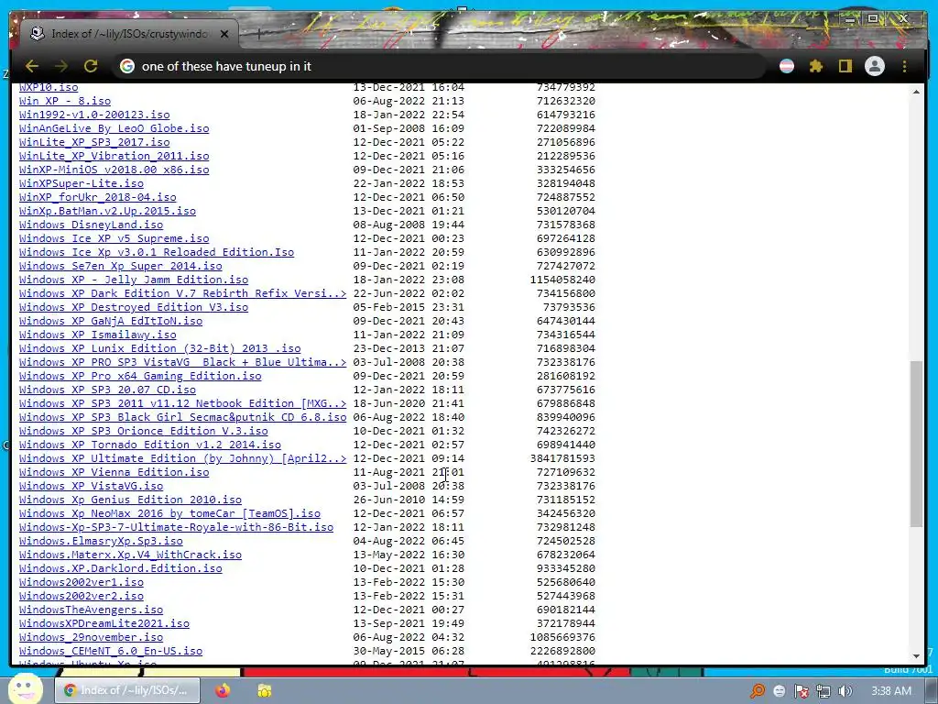Open Windows.ElmasryXp.Sp3.iso link
Image resolution: width=938 pixels, height=704 pixels.
tap(101, 542)
